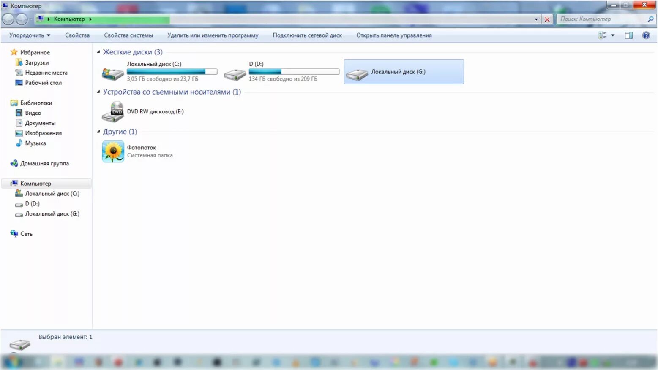Viewport: 658px width, 370px height.
Task: Click the D: drive capacity bar
Action: click(294, 72)
